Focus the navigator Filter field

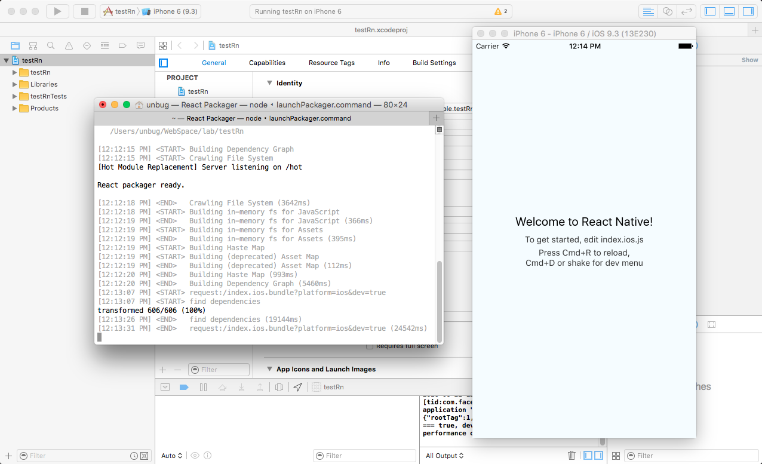click(x=84, y=456)
